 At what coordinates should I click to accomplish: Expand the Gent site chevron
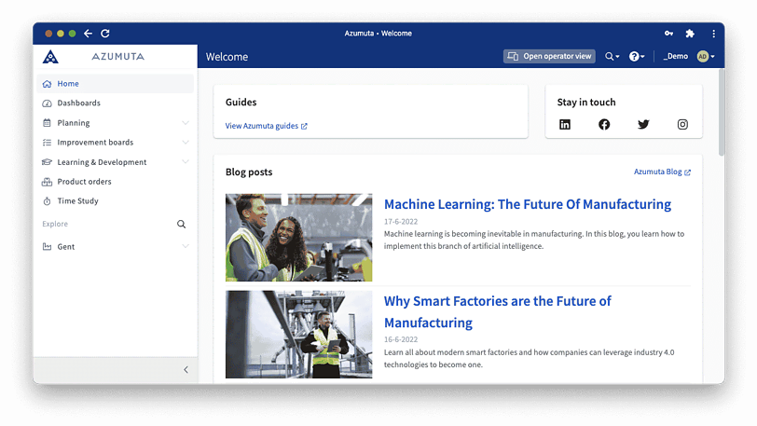click(186, 246)
